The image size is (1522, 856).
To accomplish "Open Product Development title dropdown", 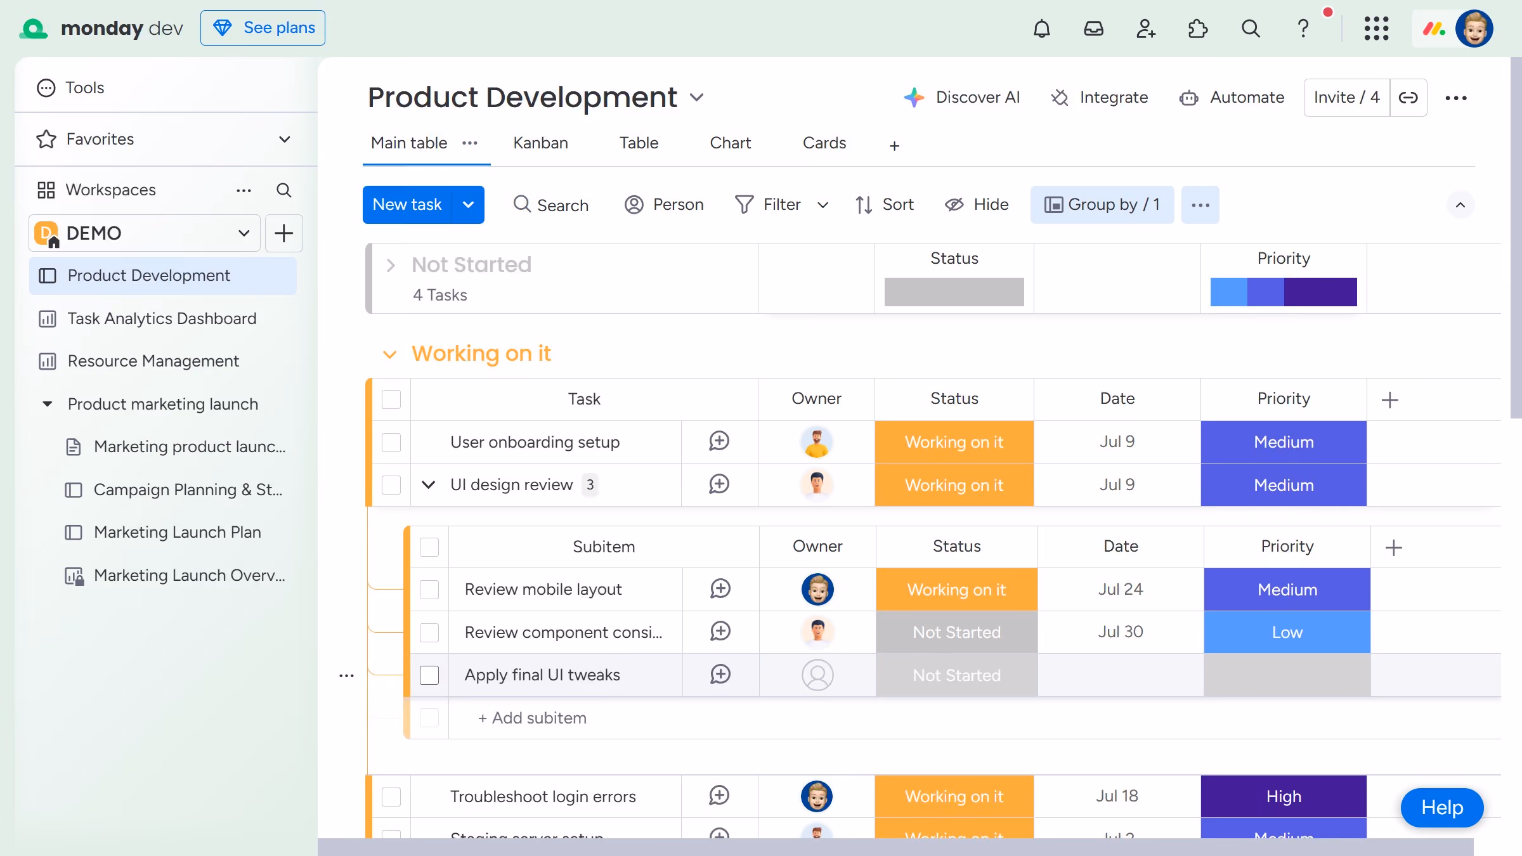I will pyautogui.click(x=697, y=98).
